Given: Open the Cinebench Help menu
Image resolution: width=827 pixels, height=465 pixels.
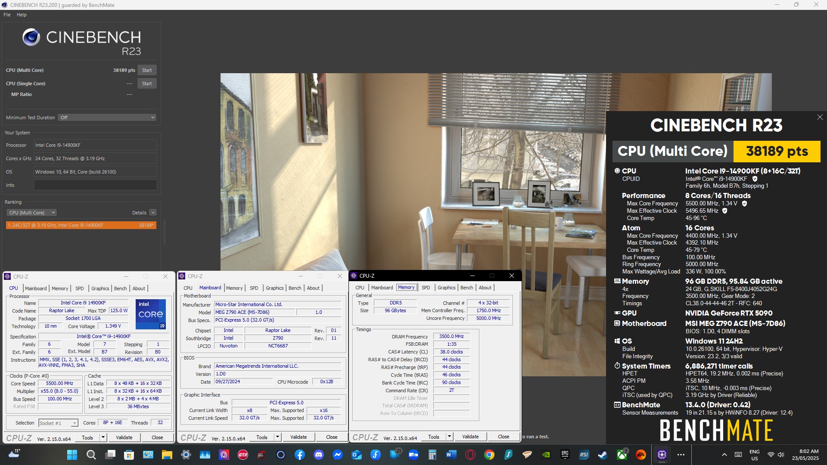Looking at the screenshot, I should pos(22,15).
